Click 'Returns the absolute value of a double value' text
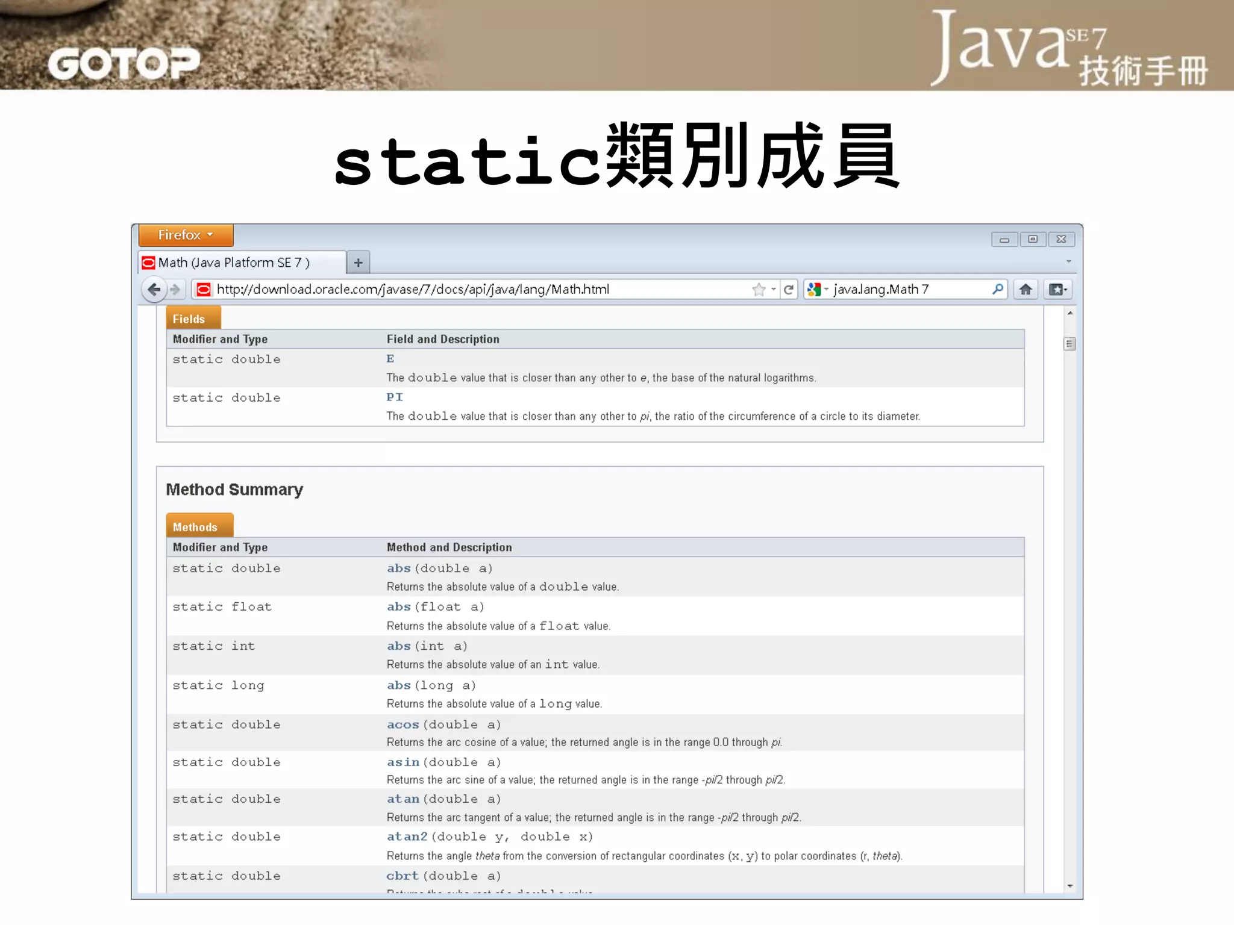Screen dimensions: 1234x925 click(503, 587)
